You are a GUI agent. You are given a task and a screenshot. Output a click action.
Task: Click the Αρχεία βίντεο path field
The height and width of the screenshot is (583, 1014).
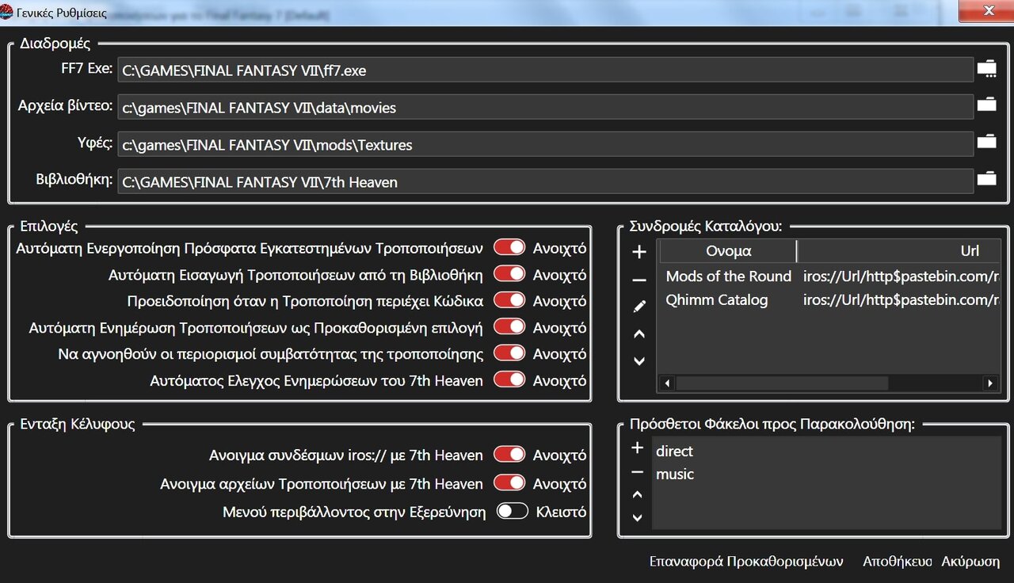pyautogui.click(x=545, y=107)
